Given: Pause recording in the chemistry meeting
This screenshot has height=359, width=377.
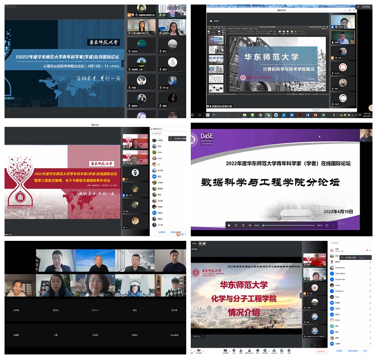Looking at the screenshot, I should click(200, 244).
